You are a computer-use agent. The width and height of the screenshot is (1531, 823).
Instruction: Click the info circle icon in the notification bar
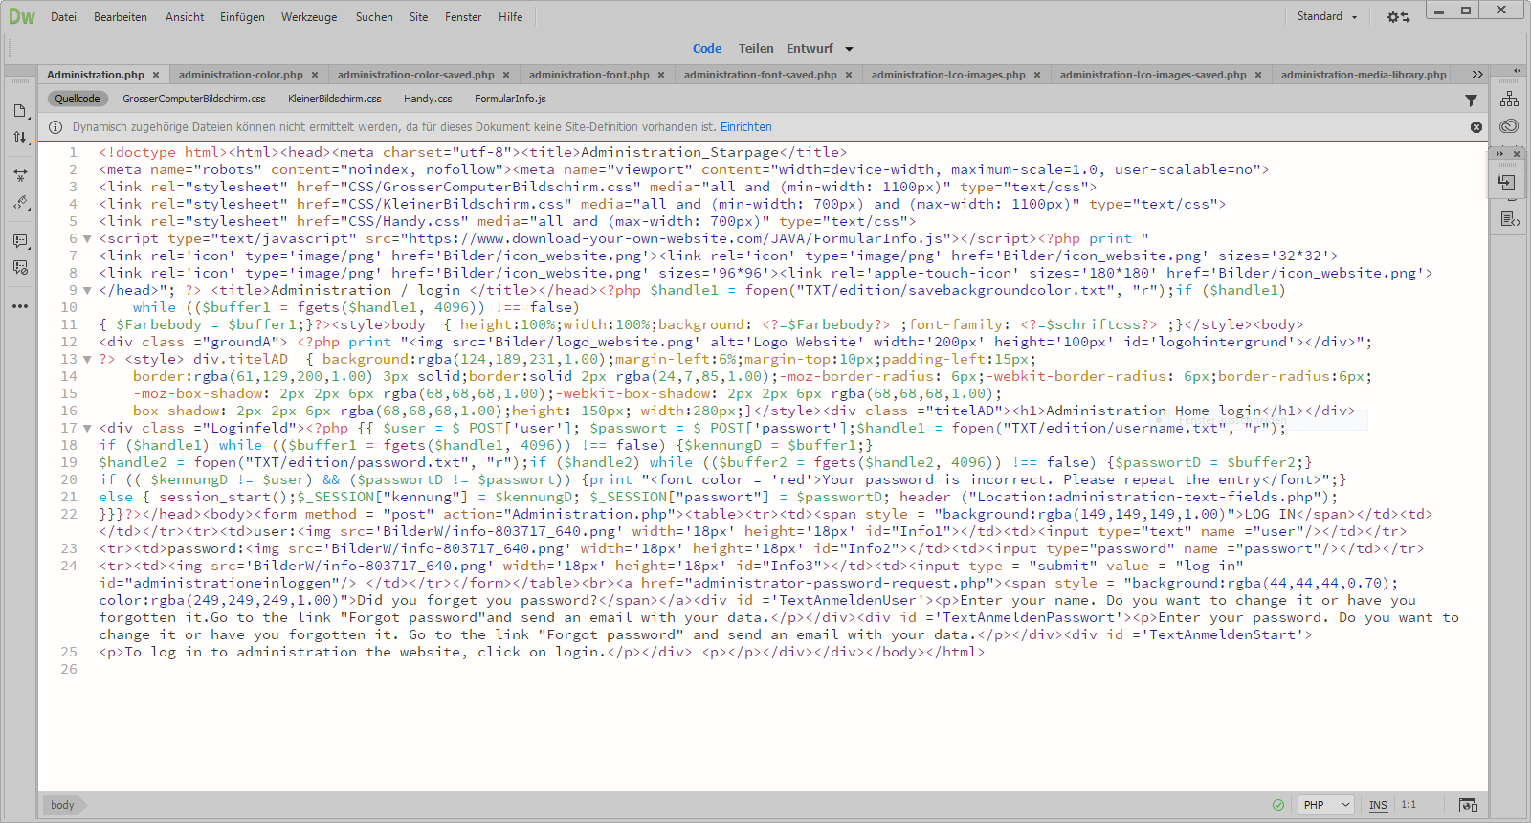click(x=55, y=127)
